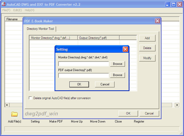This screenshot has height=136, width=184.
Task: Click Move Up in the main toolbar
Action: click(x=77, y=121)
